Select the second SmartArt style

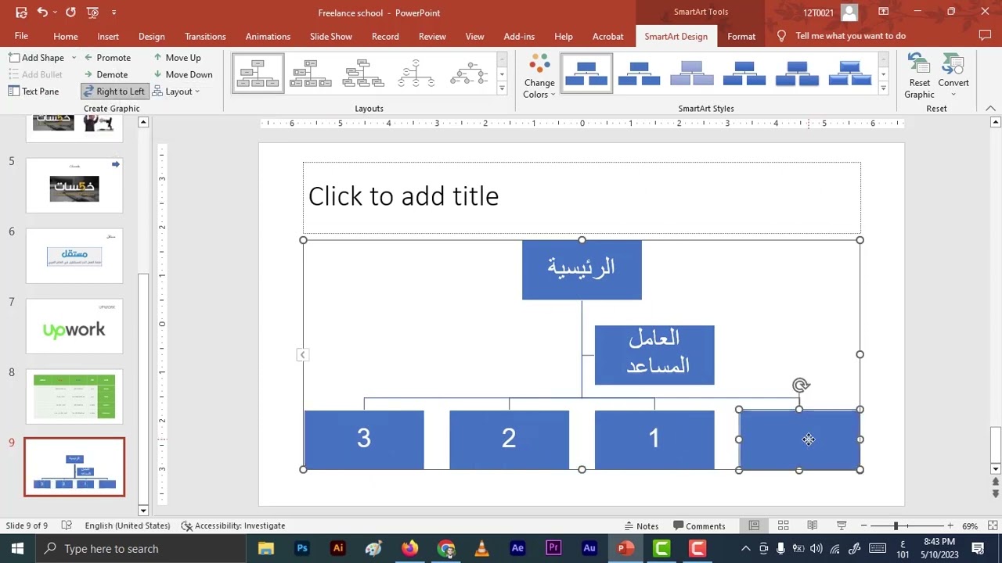tap(639, 74)
